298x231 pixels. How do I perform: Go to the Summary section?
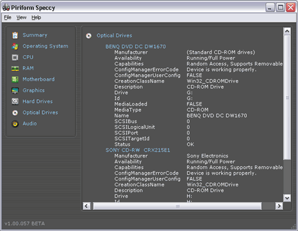(x=35, y=35)
